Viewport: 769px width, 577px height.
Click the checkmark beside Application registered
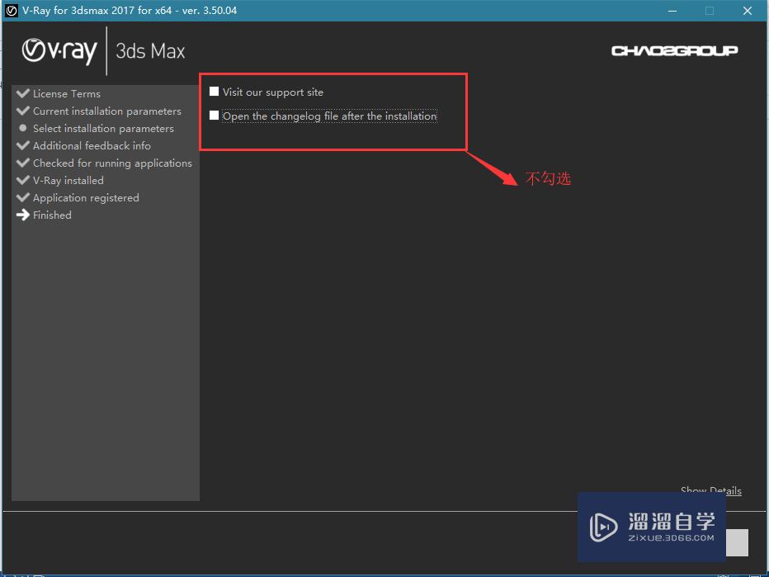point(22,197)
